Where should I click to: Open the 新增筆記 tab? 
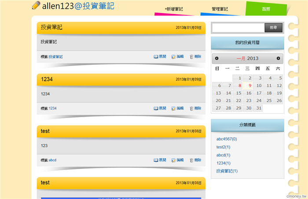click(174, 9)
